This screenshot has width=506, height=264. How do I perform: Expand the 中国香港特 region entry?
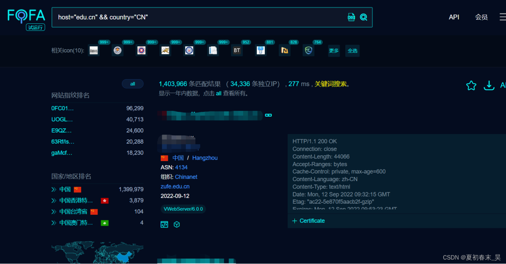[x=53, y=200]
